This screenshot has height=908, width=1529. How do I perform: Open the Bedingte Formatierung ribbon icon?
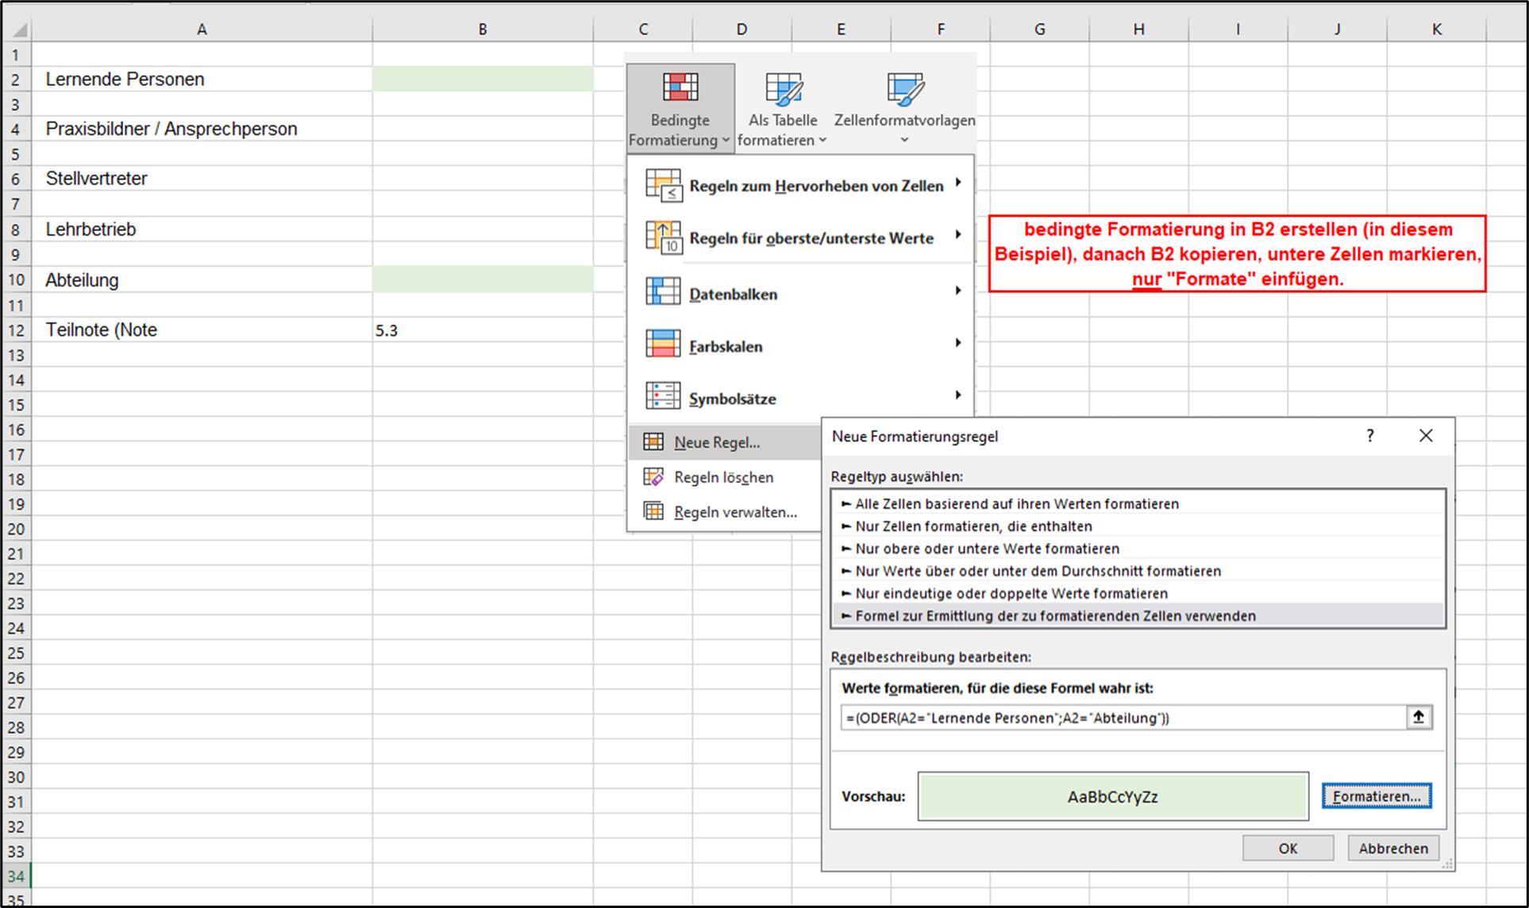tap(680, 87)
